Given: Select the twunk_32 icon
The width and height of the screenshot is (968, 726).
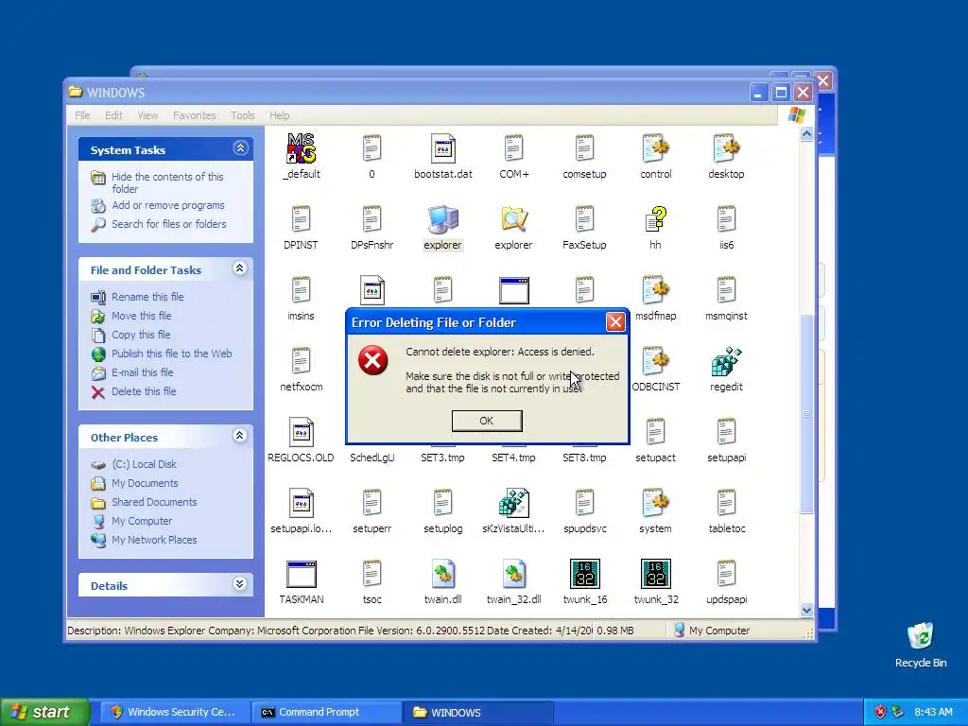Looking at the screenshot, I should tap(656, 574).
